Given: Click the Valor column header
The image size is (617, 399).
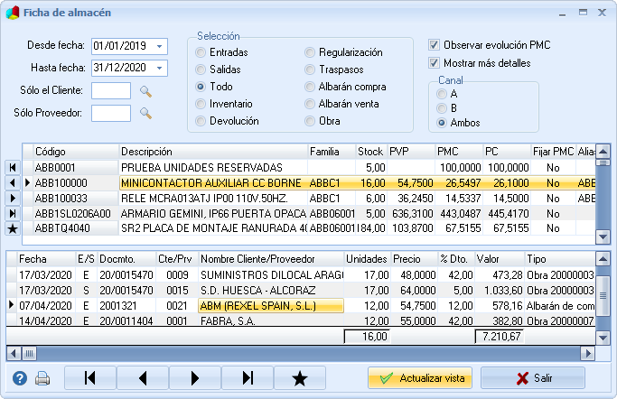Looking at the screenshot, I should click(x=500, y=259).
